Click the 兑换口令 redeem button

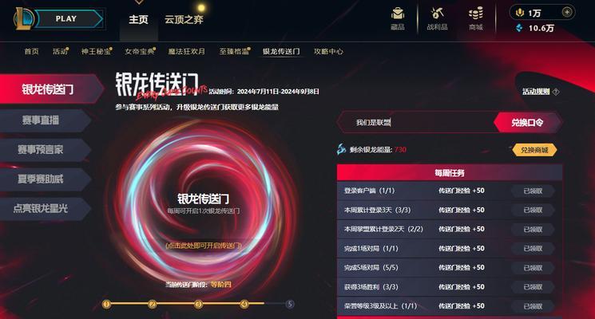[527, 122]
